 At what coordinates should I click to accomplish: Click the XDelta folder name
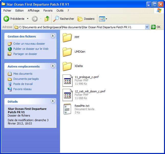pos(79,66)
